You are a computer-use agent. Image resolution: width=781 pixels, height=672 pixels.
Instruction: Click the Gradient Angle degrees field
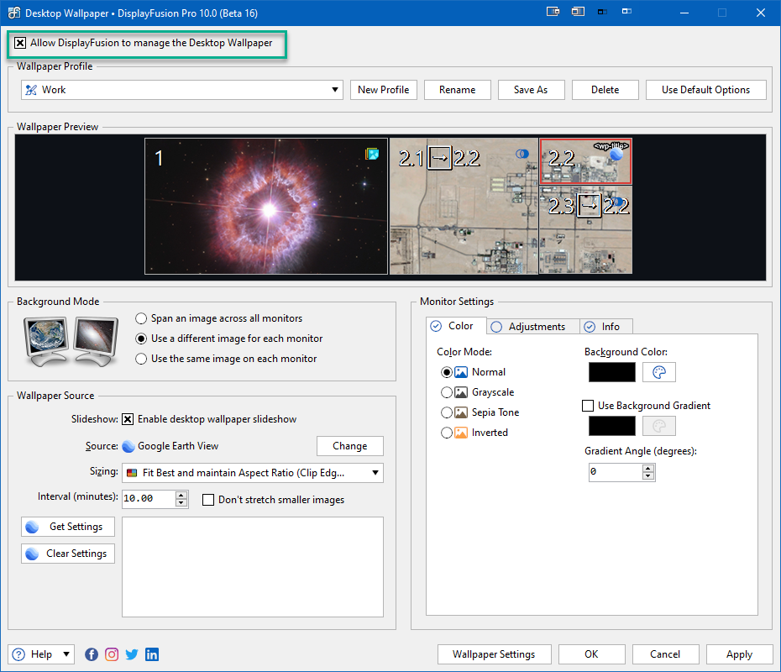[616, 472]
